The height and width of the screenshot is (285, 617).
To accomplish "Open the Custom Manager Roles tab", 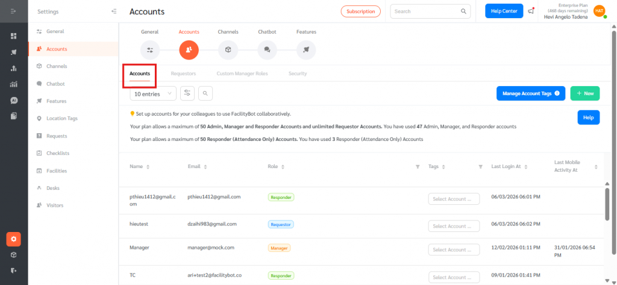I will [x=242, y=74].
